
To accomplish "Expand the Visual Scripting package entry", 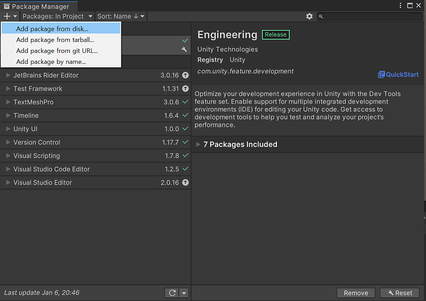I will pyautogui.click(x=8, y=156).
